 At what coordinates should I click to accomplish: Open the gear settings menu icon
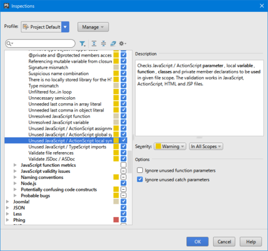pos(122,44)
